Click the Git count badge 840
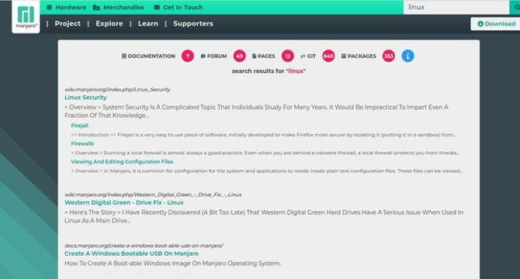The width and height of the screenshot is (520, 279). click(x=328, y=56)
